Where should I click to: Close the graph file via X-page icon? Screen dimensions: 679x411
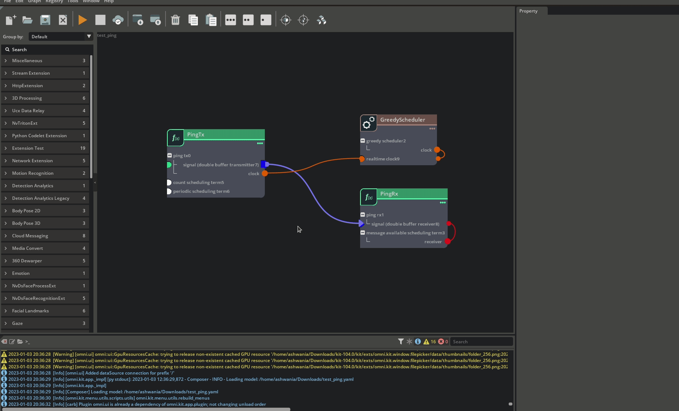pyautogui.click(x=63, y=20)
